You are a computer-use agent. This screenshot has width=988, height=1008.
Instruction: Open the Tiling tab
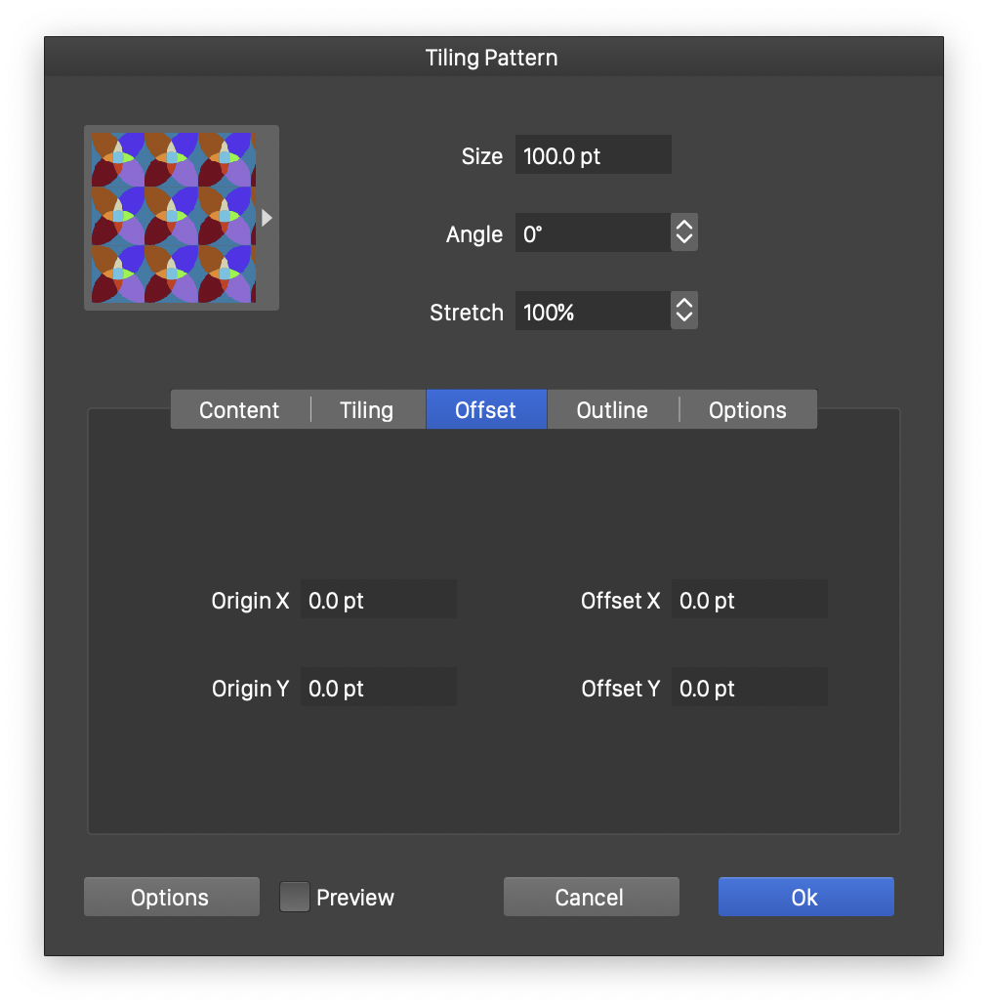tap(366, 410)
